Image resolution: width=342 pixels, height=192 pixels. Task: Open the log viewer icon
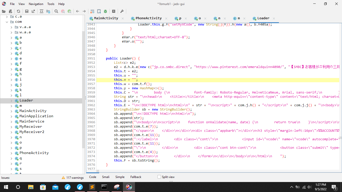[114, 11]
